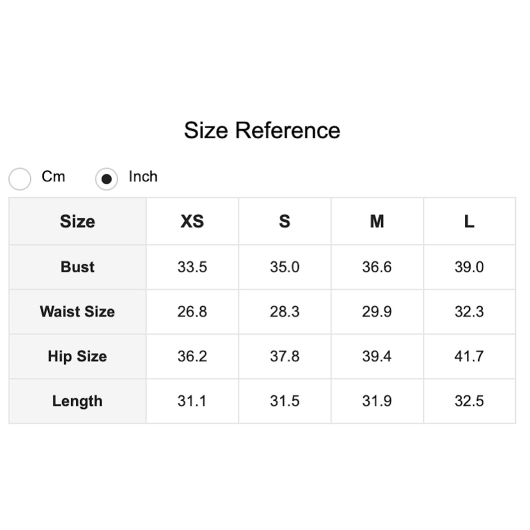Click the L length value 32.5
Image resolution: width=530 pixels, height=530 pixels.
click(x=469, y=401)
